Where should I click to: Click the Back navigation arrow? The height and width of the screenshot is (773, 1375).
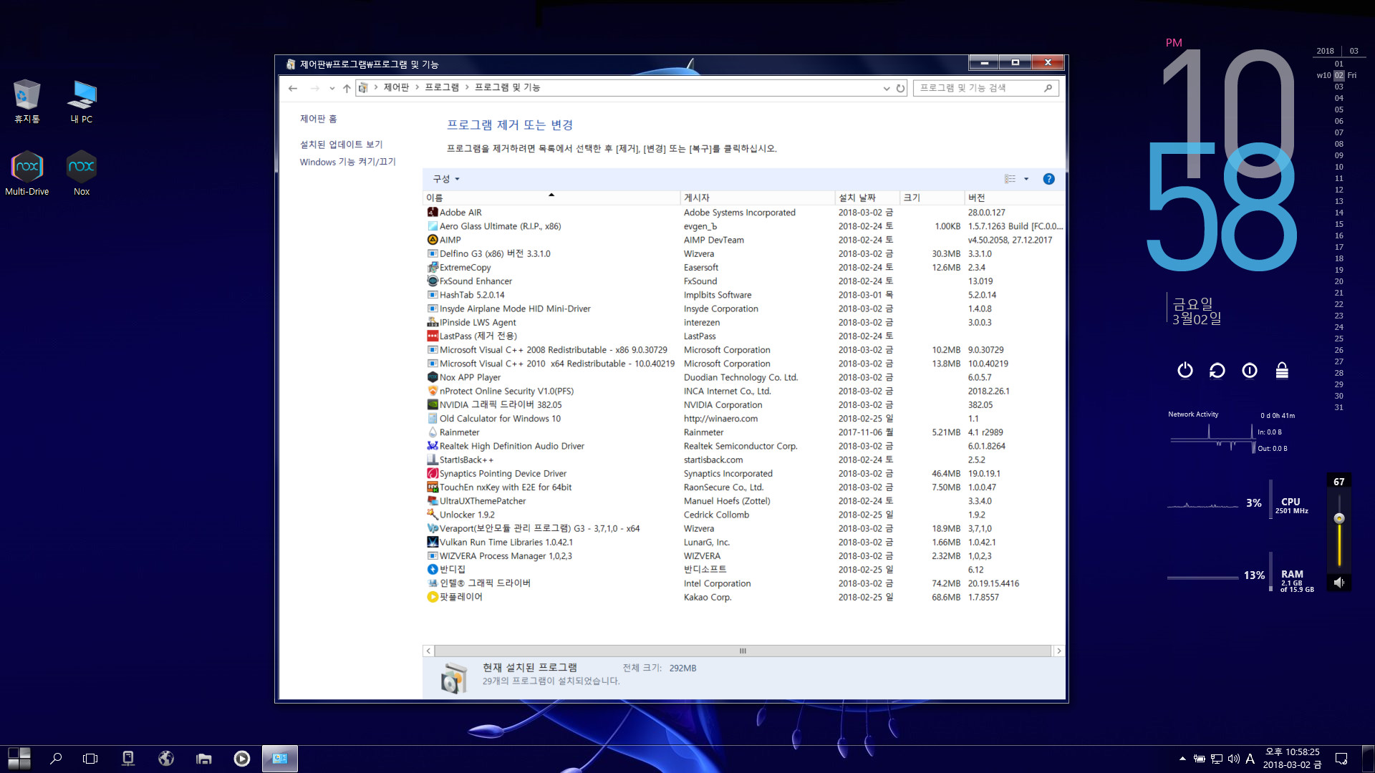pos(293,88)
